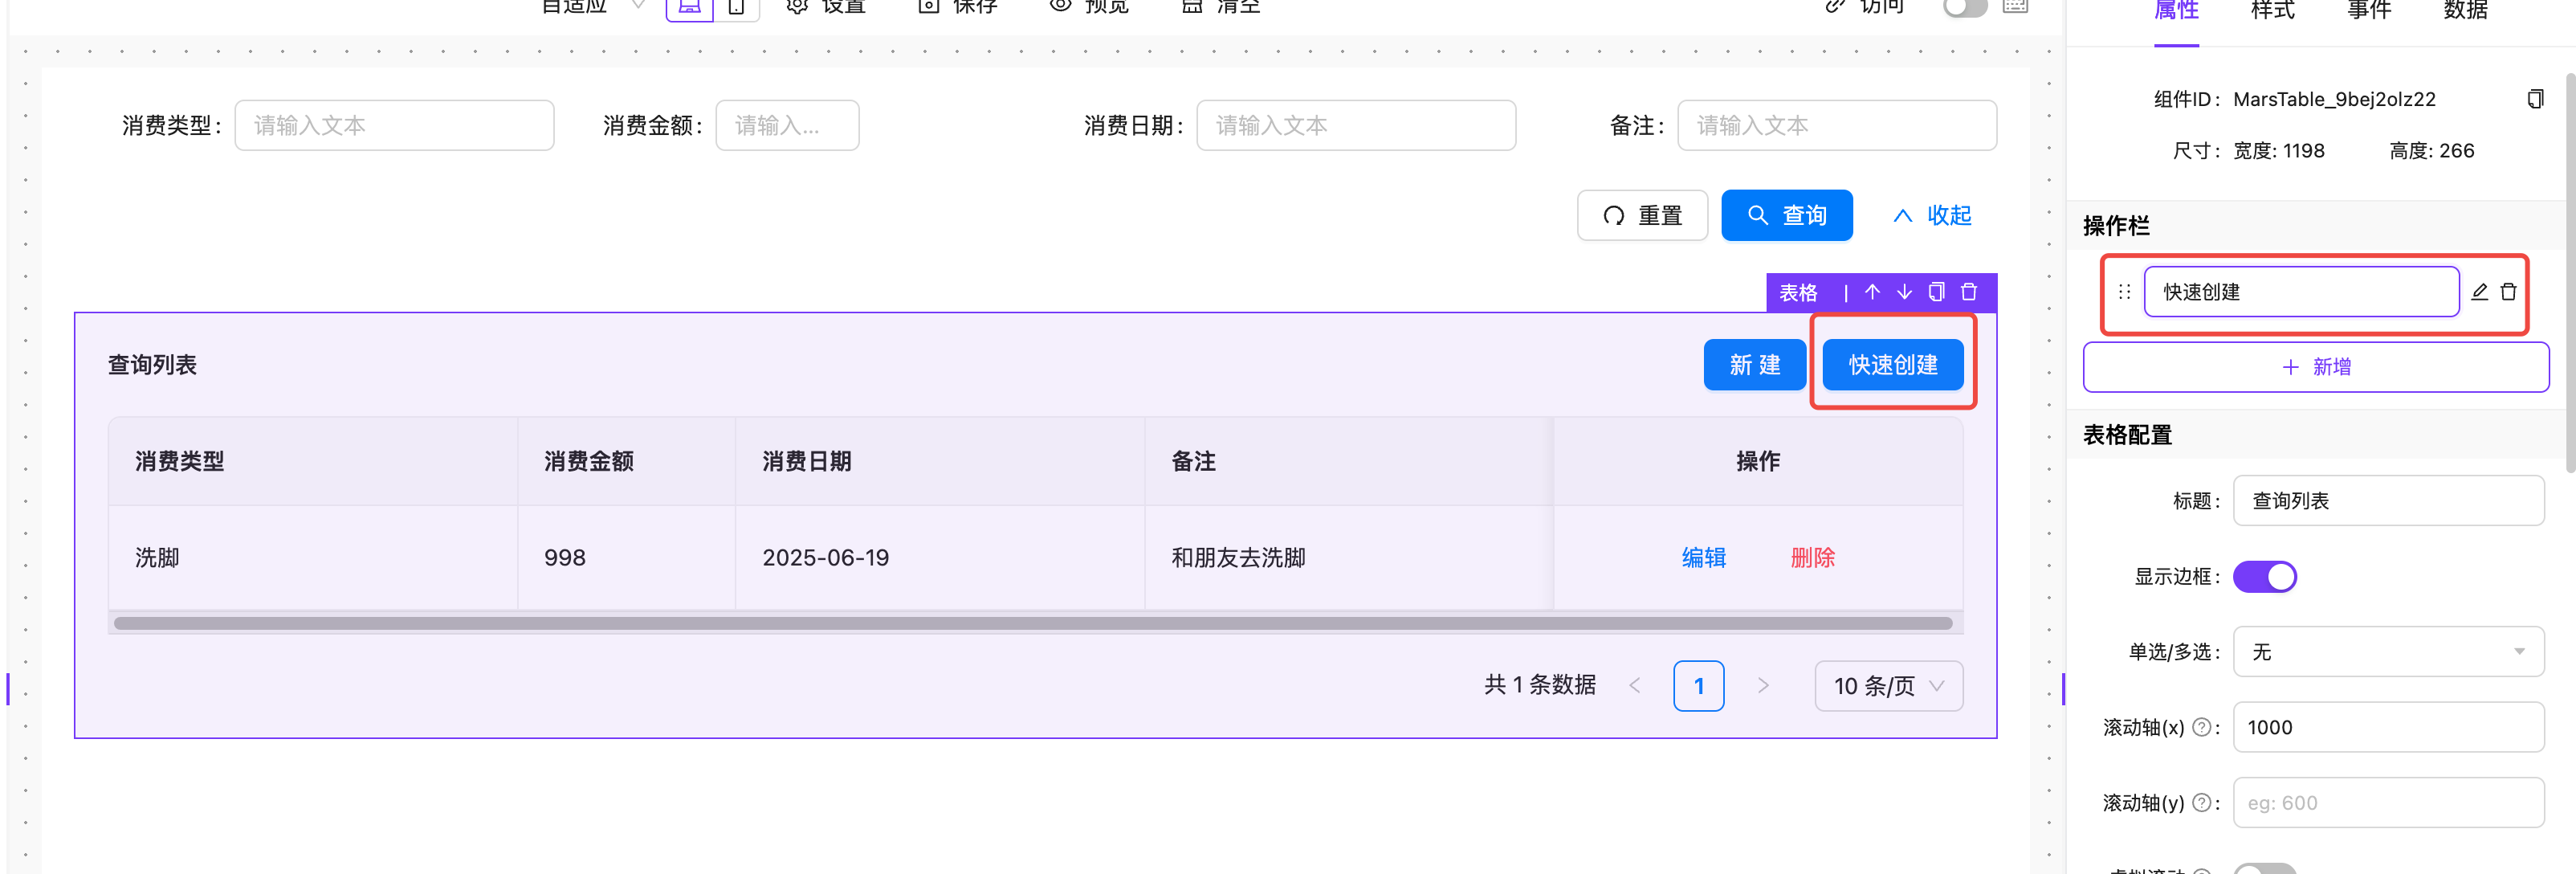This screenshot has width=2576, height=874.
Task: Click the 快速创建 button in table
Action: (x=1893, y=365)
